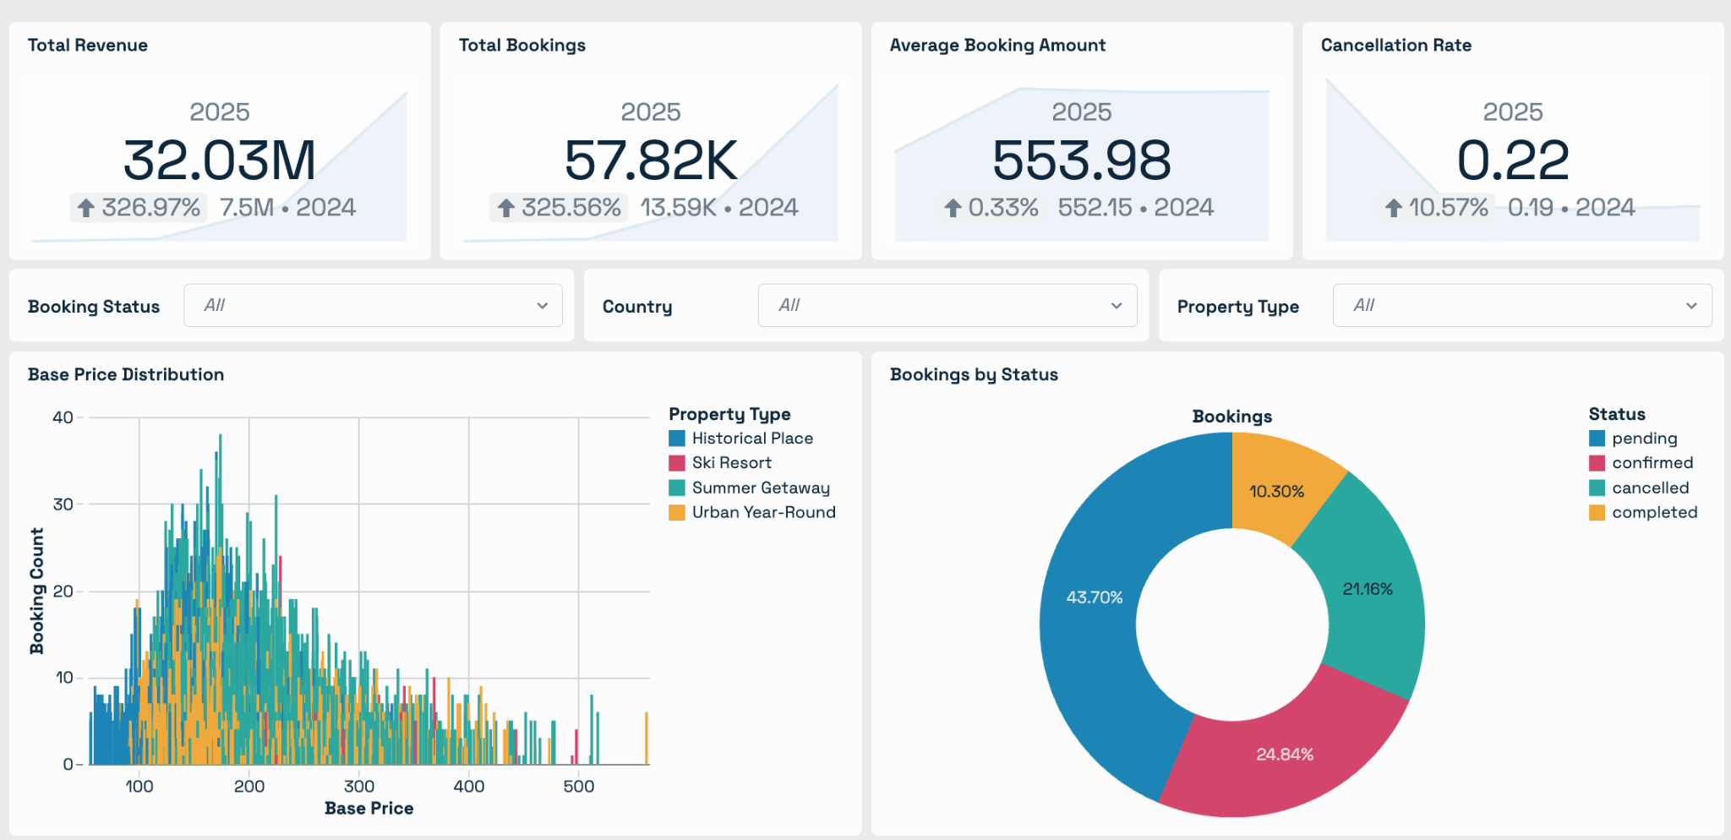The height and width of the screenshot is (840, 1731).
Task: Click the Total Bookings up-arrow trend icon
Action: tap(505, 208)
